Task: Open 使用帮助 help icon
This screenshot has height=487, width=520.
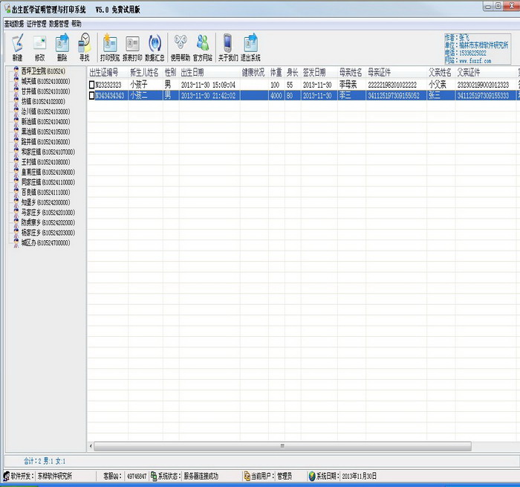Action: coord(180,46)
